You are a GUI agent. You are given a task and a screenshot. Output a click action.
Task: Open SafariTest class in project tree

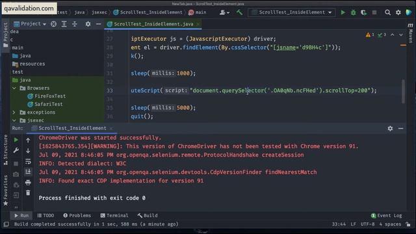[x=45, y=104]
